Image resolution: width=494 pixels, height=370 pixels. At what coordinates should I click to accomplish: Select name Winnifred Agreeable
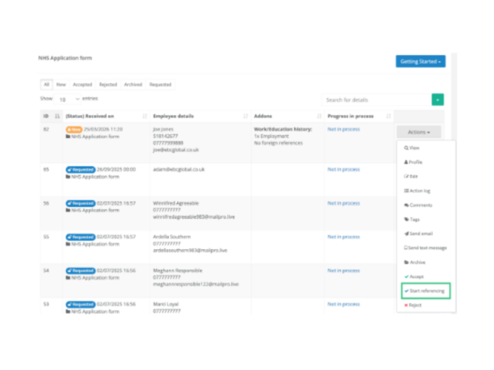(x=176, y=203)
